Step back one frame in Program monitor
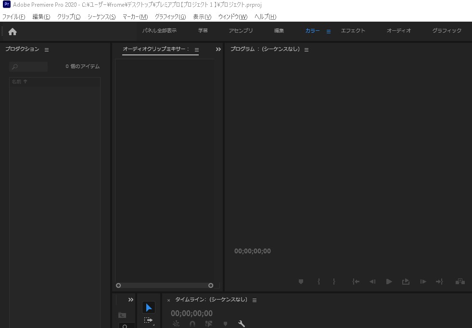This screenshot has height=328, width=472. (x=372, y=282)
